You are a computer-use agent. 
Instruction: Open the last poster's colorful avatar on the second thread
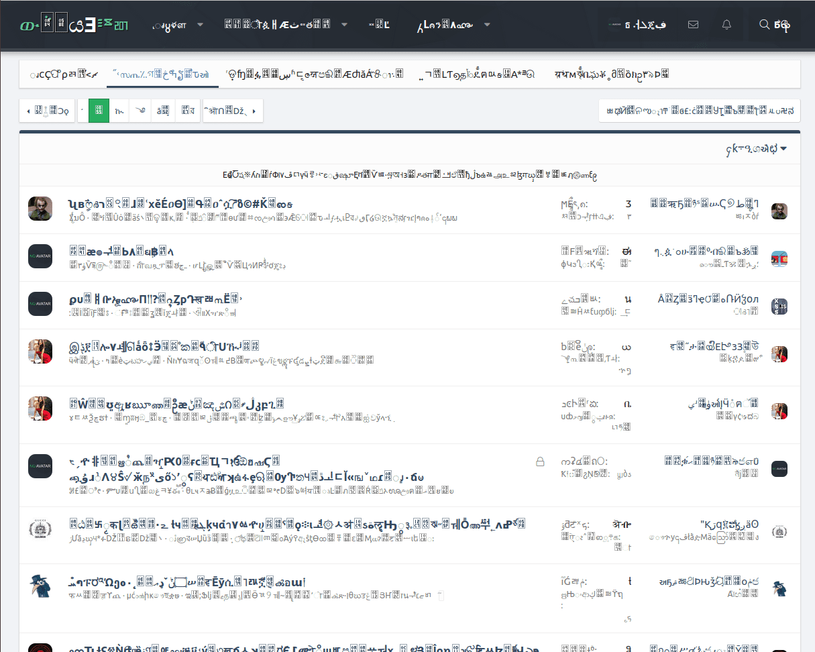tap(779, 259)
